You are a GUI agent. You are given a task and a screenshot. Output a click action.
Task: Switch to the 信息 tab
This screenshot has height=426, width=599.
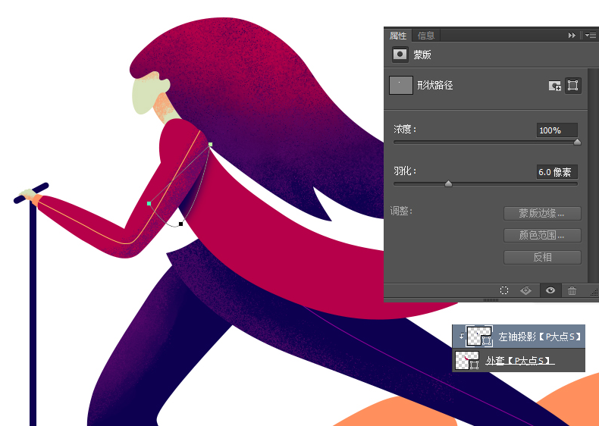426,36
